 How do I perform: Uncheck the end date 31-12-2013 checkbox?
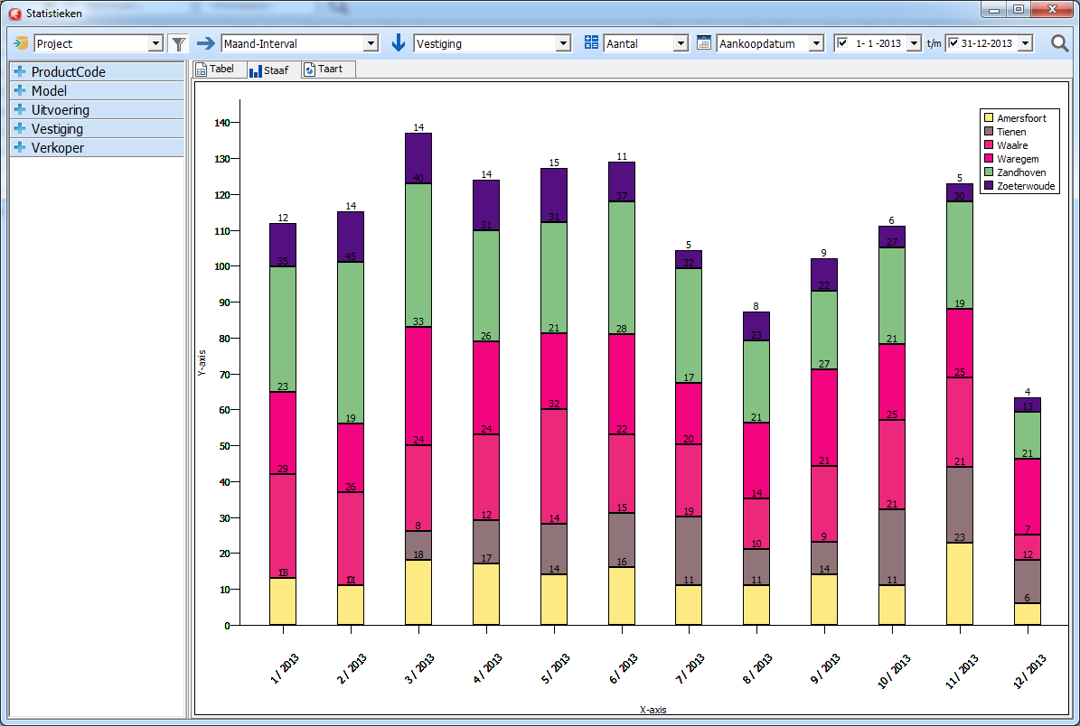click(x=953, y=43)
